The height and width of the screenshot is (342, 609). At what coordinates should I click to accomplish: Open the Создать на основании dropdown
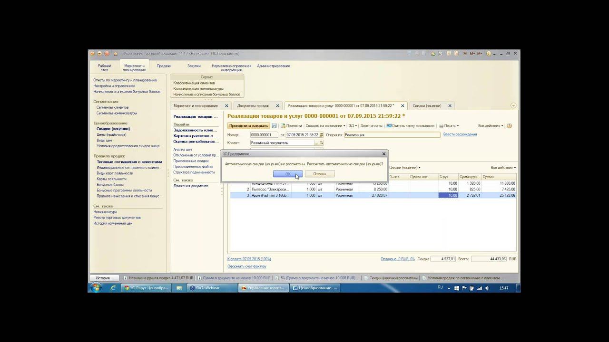click(x=325, y=126)
